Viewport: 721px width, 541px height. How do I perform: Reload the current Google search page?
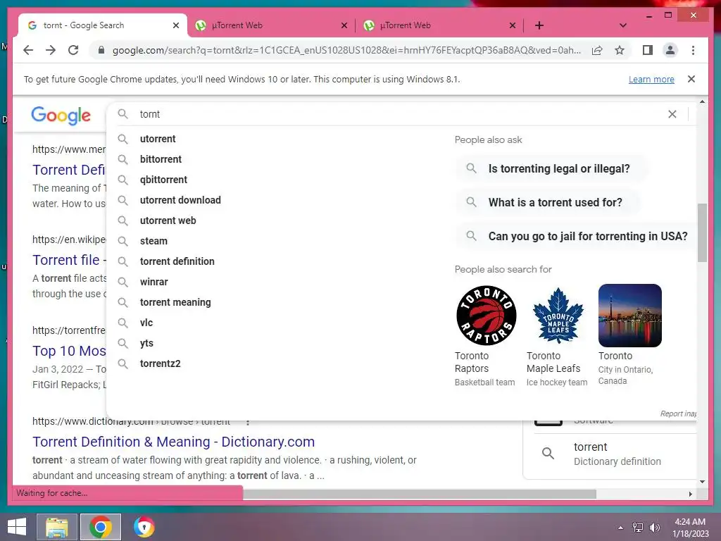[x=73, y=50]
